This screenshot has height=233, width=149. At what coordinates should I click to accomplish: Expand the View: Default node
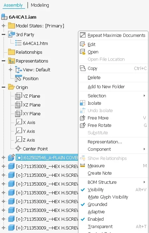click(11, 70)
